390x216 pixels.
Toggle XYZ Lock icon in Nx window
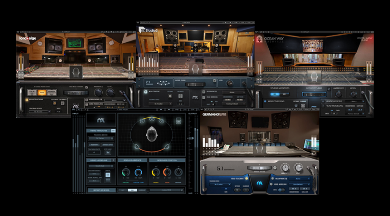click(107, 152)
